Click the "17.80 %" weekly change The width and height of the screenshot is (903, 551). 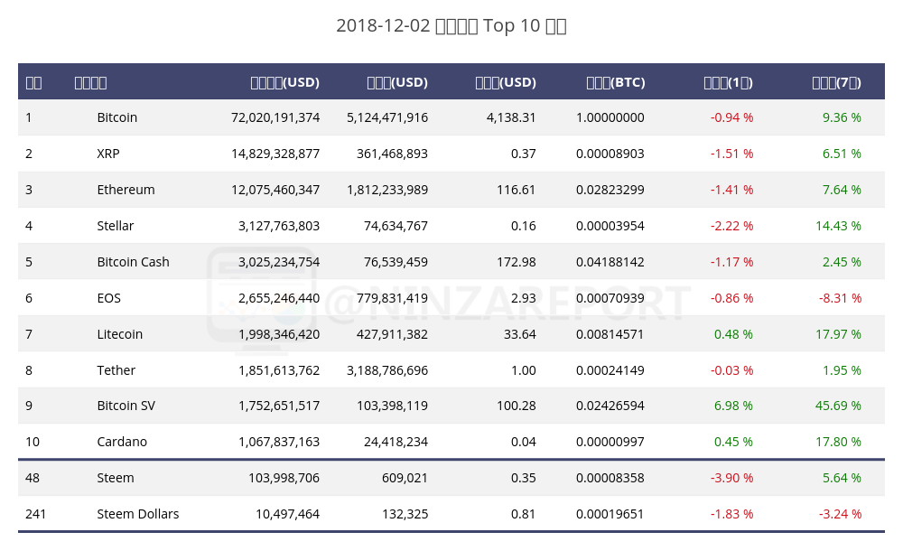[x=838, y=442]
